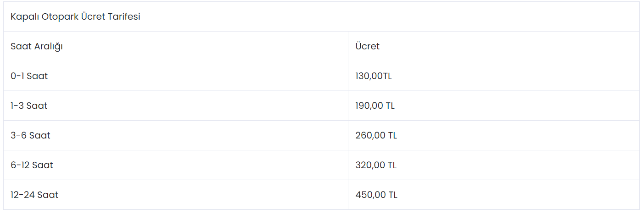
Task: Click the 12-24 Saat row label
Action: tap(34, 195)
